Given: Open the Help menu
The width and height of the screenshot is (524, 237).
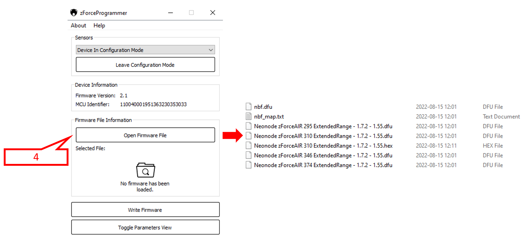Looking at the screenshot, I should coord(99,26).
